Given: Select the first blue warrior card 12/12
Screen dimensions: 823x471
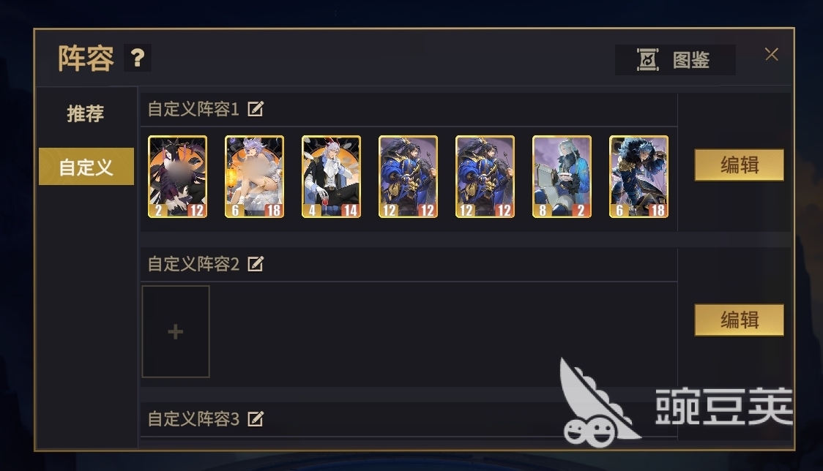Looking at the screenshot, I should pos(408,177).
